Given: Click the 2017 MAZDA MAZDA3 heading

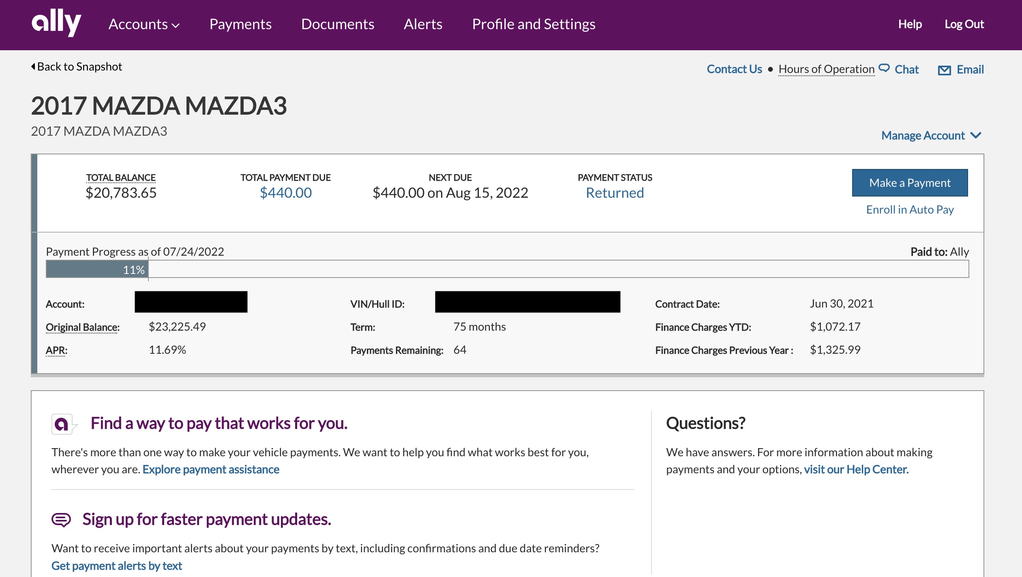Looking at the screenshot, I should pyautogui.click(x=159, y=106).
